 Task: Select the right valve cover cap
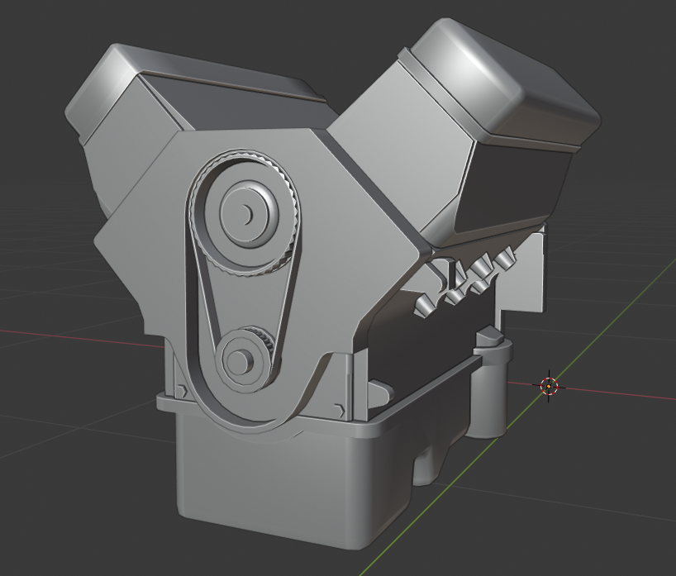pyautogui.click(x=500, y=82)
